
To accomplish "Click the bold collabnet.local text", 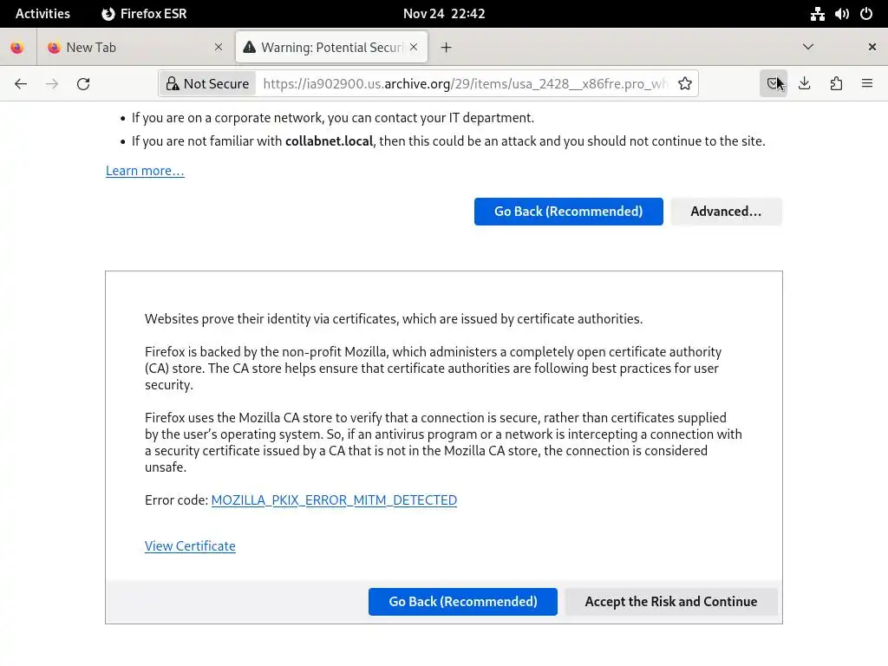I will (x=329, y=141).
